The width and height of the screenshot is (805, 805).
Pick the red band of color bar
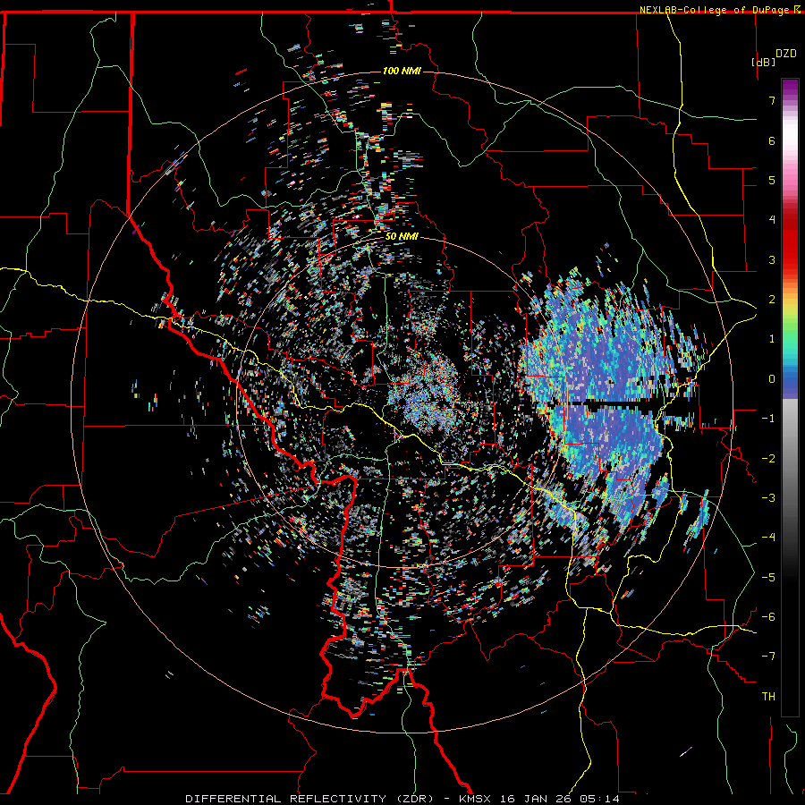(x=790, y=241)
